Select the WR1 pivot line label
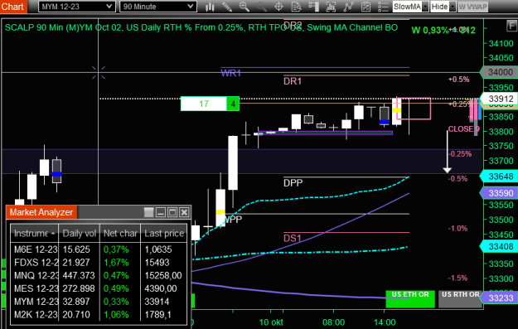 coord(230,73)
